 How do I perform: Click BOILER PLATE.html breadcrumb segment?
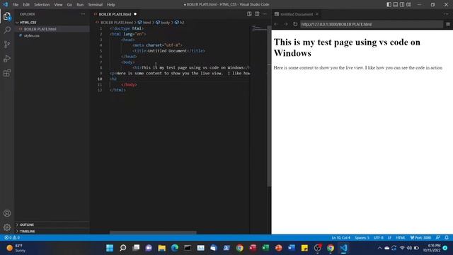(115, 22)
